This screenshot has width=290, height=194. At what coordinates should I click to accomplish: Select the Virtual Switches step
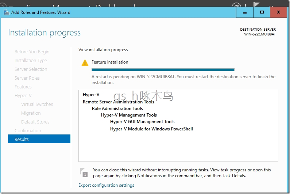coord(37,104)
